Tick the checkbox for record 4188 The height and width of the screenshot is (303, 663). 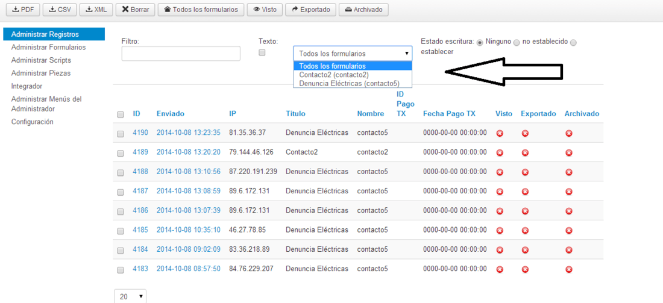(x=121, y=172)
